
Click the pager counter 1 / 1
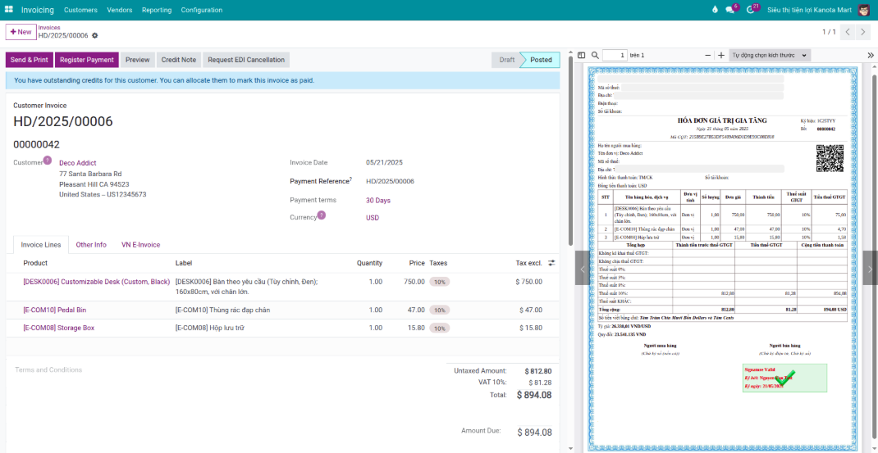(x=829, y=32)
